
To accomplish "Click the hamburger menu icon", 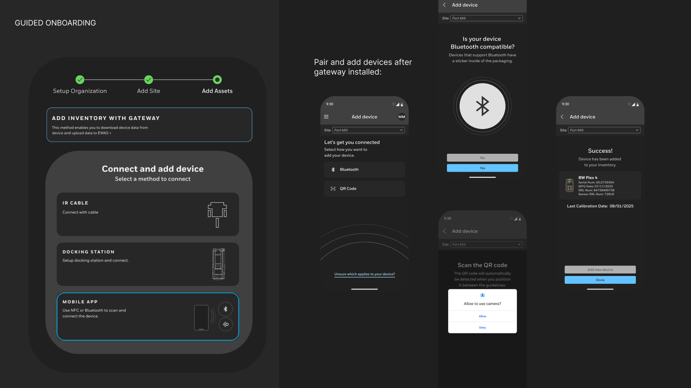I will point(326,117).
